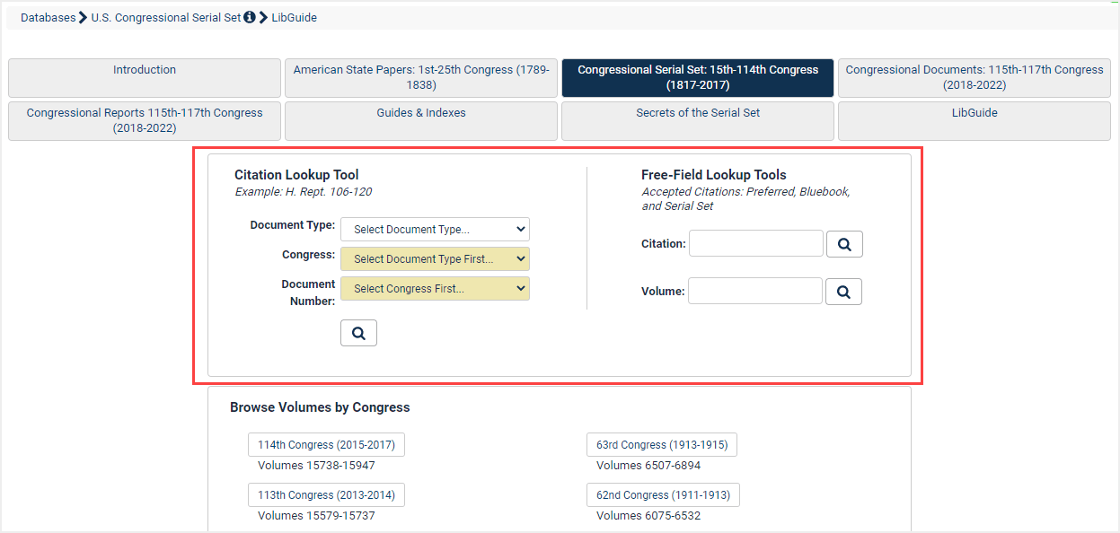Open American State Papers: 1st-25th Congress tab
This screenshot has height=533, width=1120.
click(x=420, y=78)
